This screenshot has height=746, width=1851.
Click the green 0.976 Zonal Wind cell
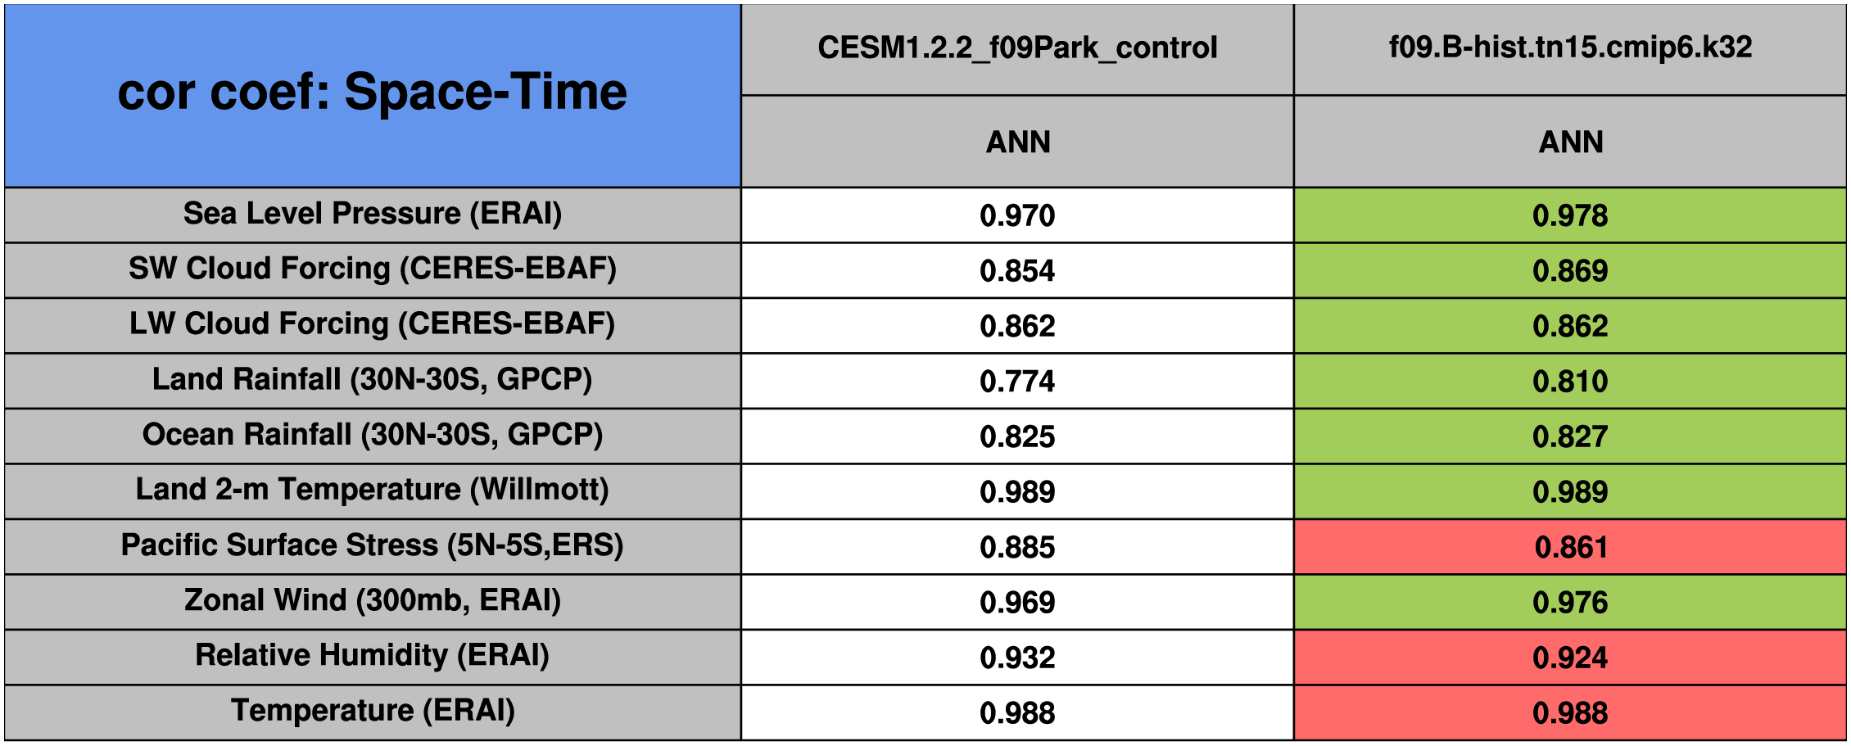click(x=1570, y=603)
